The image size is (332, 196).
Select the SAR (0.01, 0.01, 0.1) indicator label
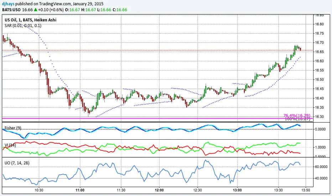pos(23,26)
